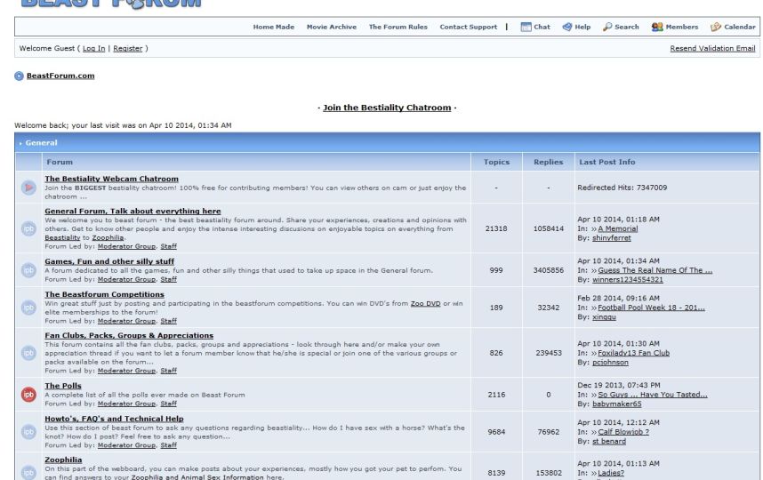Screen dimensions: 763x480
Task: Click Moderator Group in Games, Fun row
Action: pyautogui.click(x=126, y=280)
